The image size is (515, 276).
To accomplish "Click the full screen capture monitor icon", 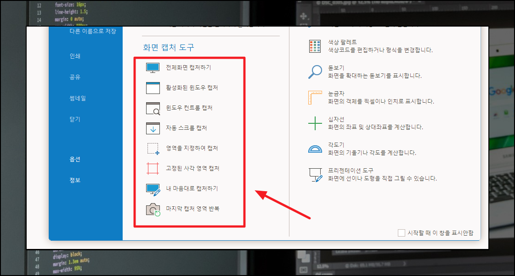I will tap(153, 68).
